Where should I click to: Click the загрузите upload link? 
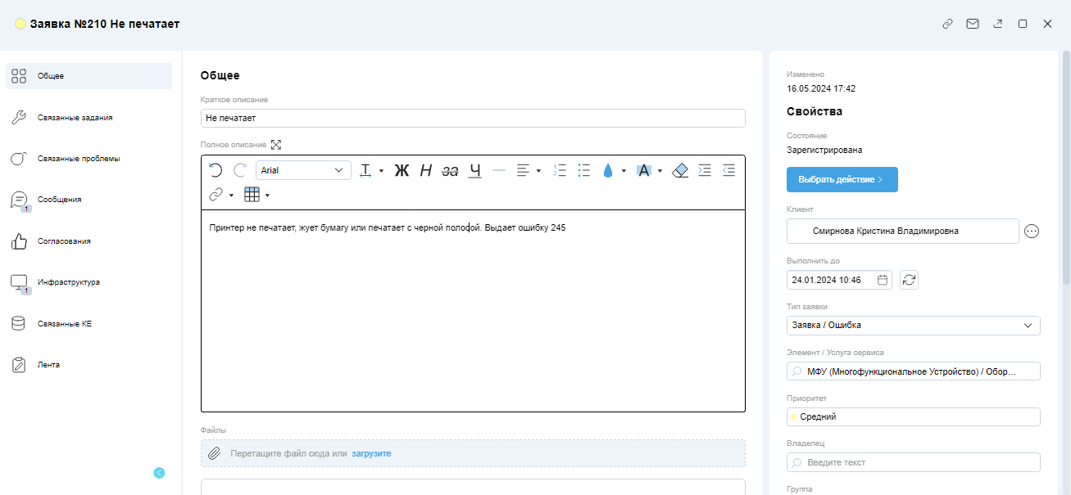point(371,453)
